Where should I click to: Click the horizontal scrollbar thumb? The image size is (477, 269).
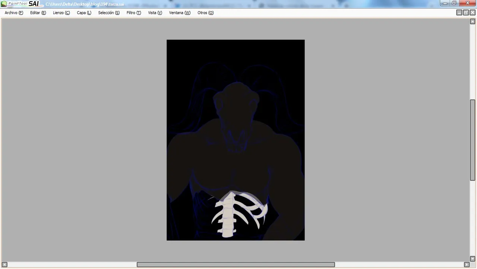(236, 265)
